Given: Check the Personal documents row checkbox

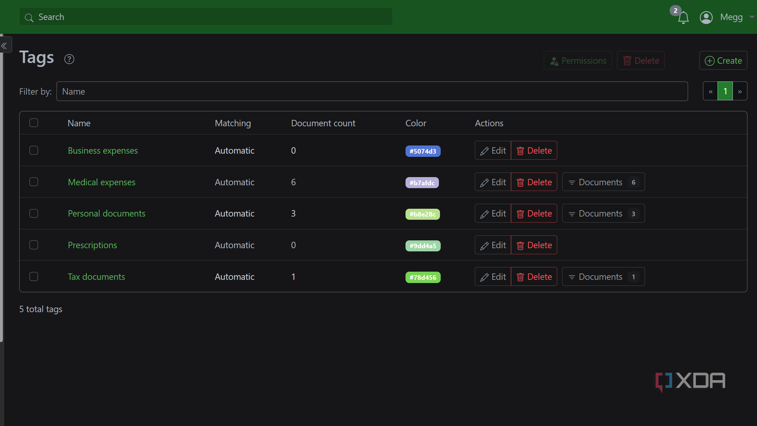Looking at the screenshot, I should coord(34,214).
